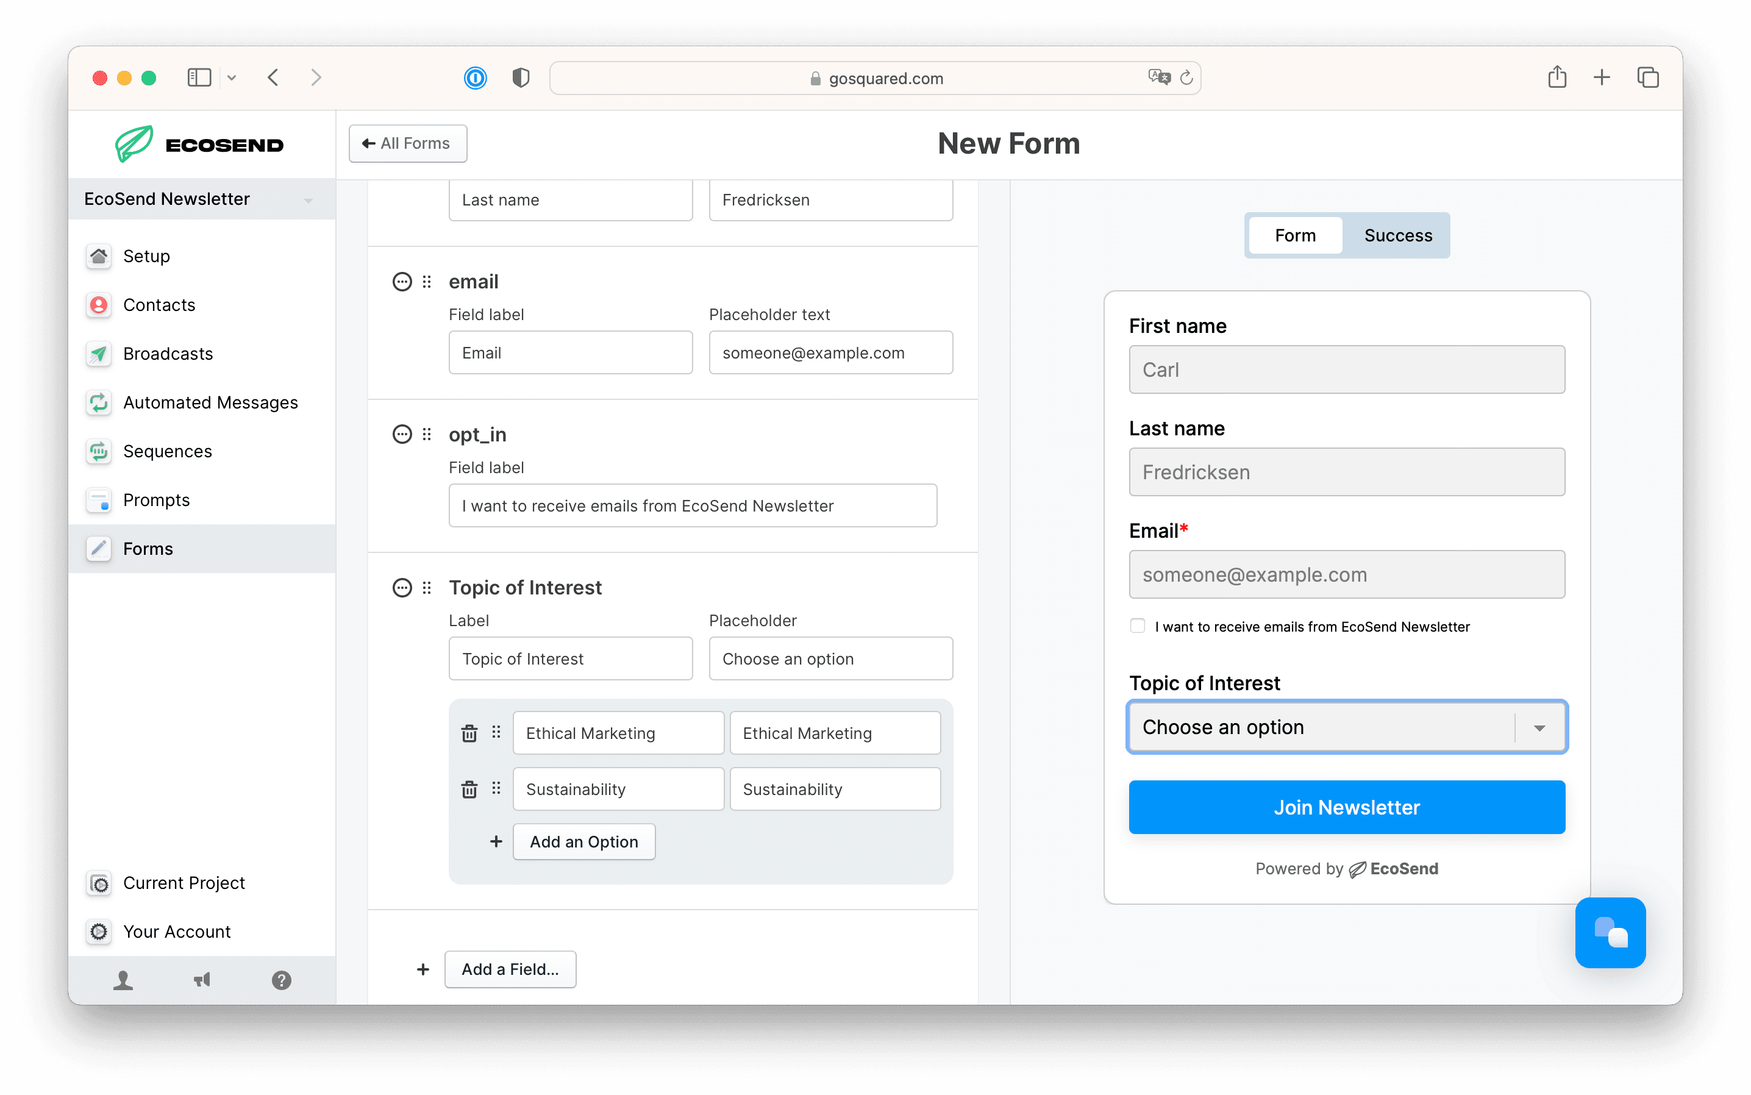
Task: Click the user profile icon at bottom
Action: 123,980
